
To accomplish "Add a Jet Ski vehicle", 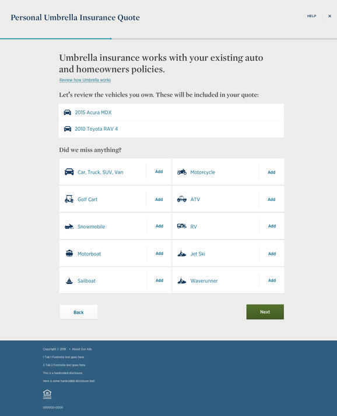I will [x=272, y=254].
